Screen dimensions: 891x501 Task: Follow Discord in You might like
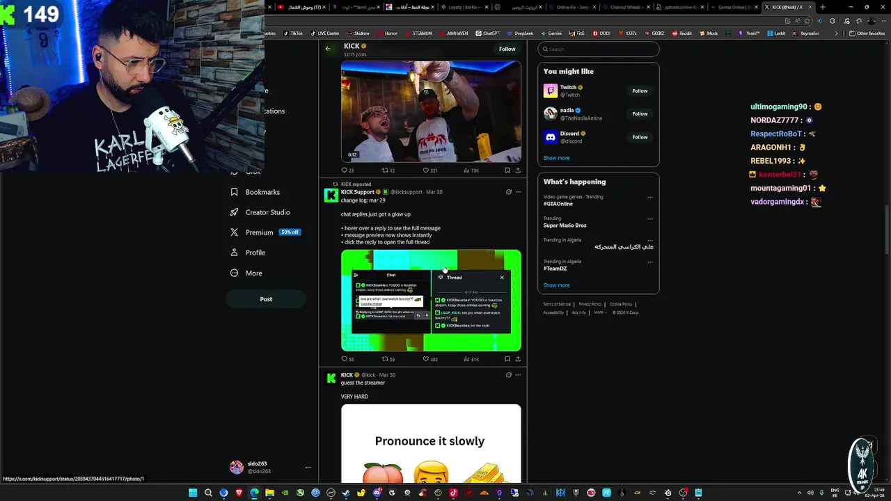pos(640,137)
